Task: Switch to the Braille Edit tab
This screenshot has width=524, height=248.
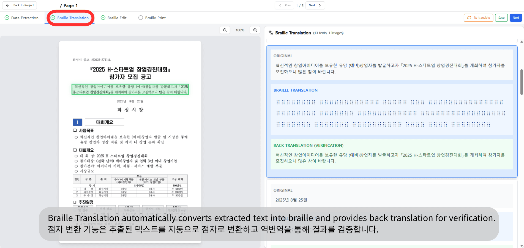Action: click(117, 18)
